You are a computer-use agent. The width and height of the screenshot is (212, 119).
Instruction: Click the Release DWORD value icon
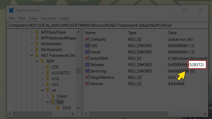(87, 65)
